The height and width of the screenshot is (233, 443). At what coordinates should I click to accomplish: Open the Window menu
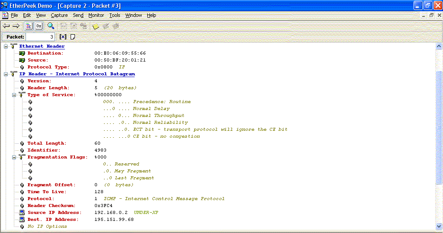coord(133,15)
